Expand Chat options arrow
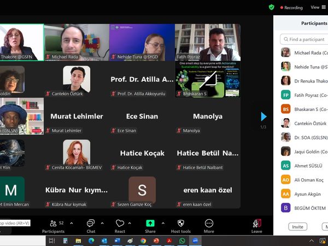Viewport: 328px width, 246px height. 102,223
